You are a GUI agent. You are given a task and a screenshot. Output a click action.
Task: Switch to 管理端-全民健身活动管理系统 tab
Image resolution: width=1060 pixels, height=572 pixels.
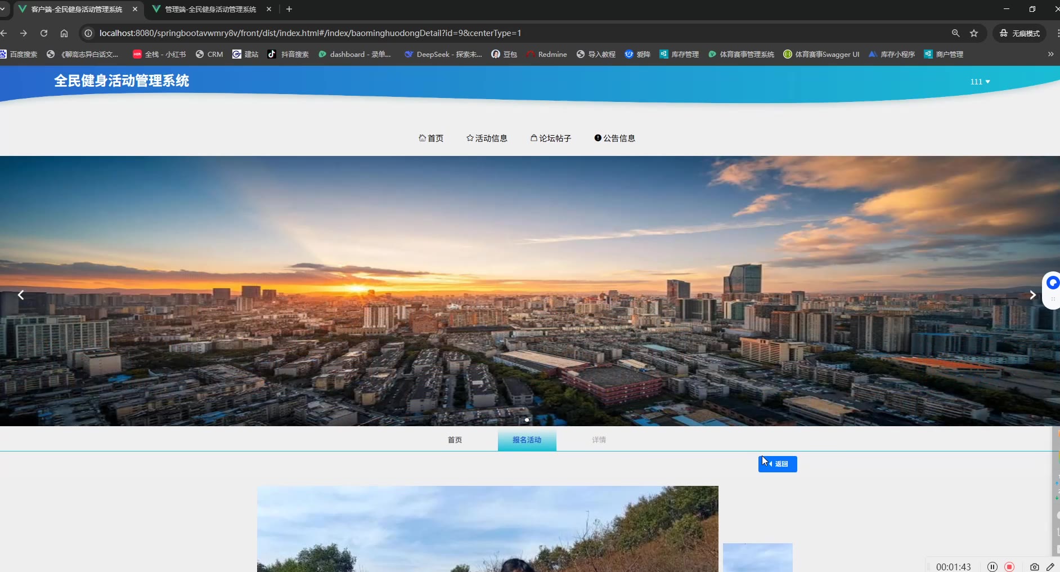pyautogui.click(x=212, y=9)
